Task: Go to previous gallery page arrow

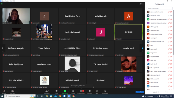Action: click(x=2, y=48)
